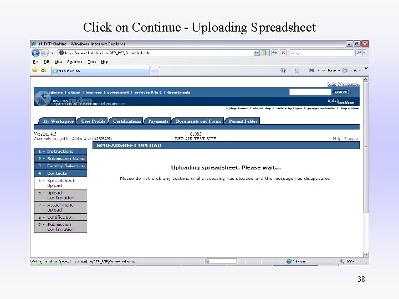Click the government link in header
The image size is (399, 299).
point(118,92)
